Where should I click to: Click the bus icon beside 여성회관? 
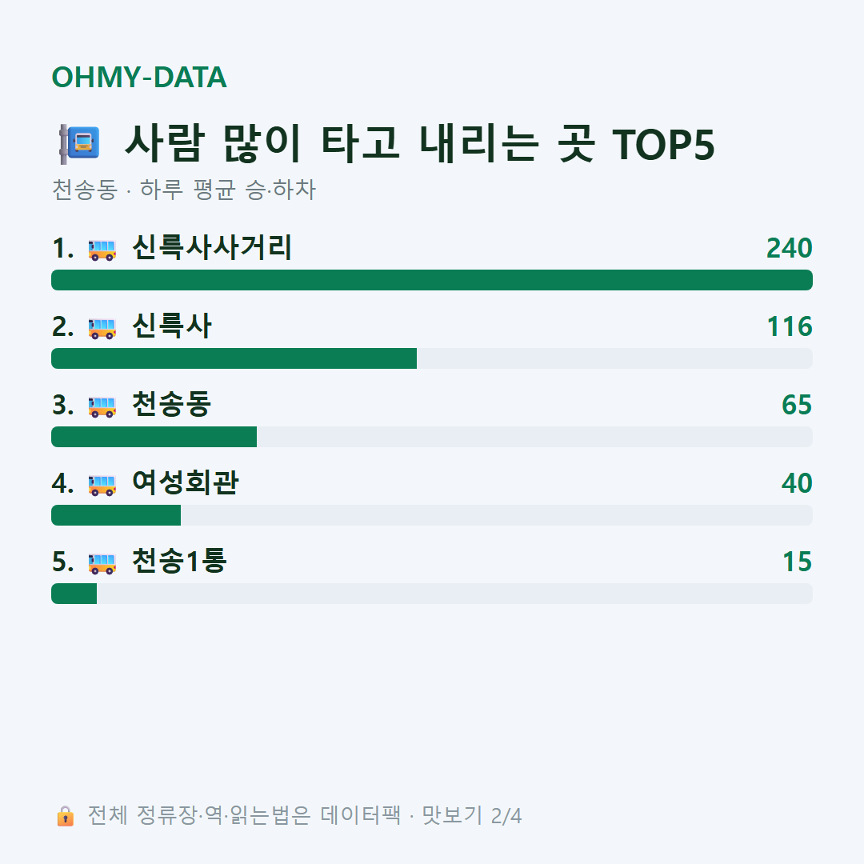click(x=102, y=485)
